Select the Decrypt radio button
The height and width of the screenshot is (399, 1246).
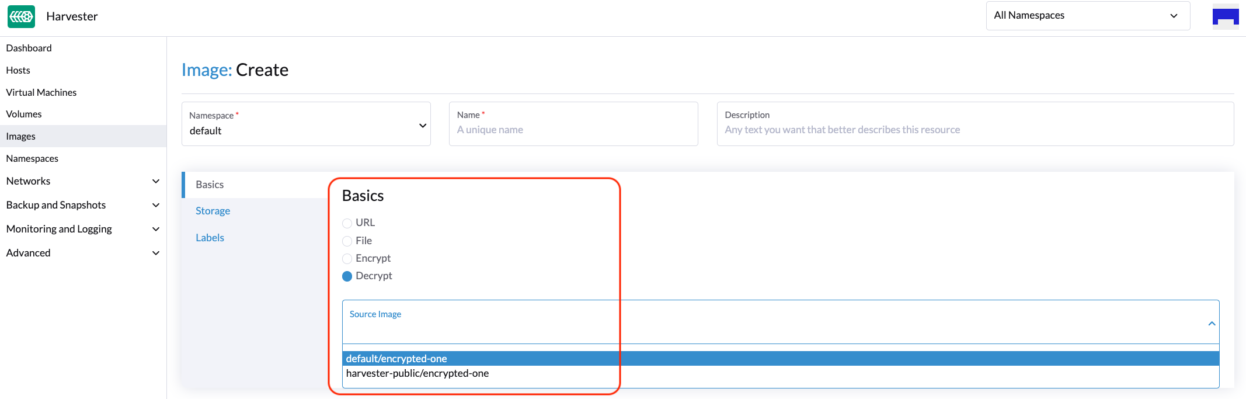point(347,276)
